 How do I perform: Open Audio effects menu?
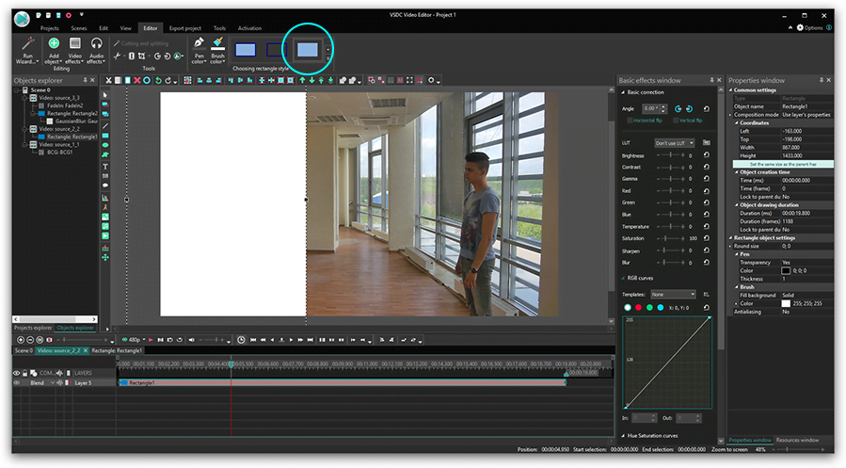[96, 50]
